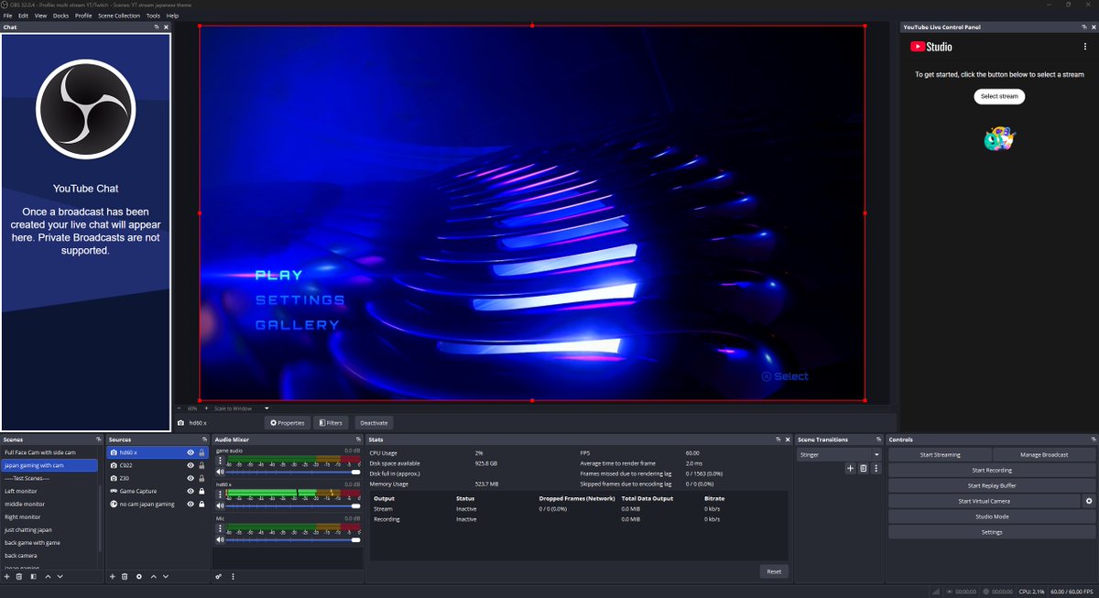Screen dimensions: 1099x598
Task: Add a new scene with plus icon
Action: pos(6,576)
